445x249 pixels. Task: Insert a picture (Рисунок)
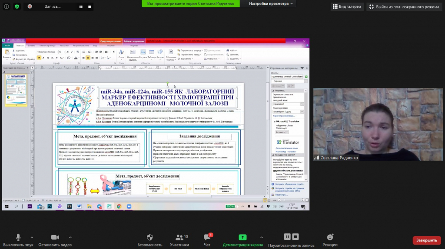click(143, 54)
